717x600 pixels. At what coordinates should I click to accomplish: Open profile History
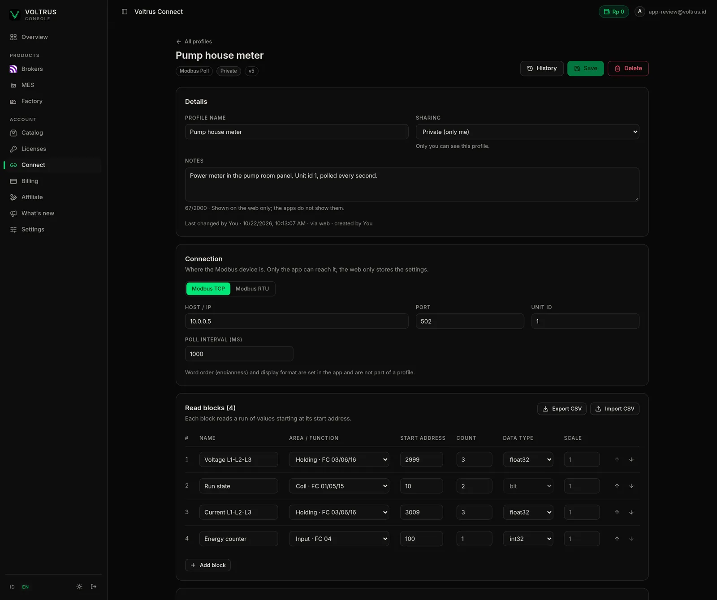coord(542,69)
